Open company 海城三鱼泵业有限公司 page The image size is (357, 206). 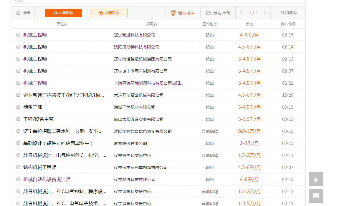135,107
